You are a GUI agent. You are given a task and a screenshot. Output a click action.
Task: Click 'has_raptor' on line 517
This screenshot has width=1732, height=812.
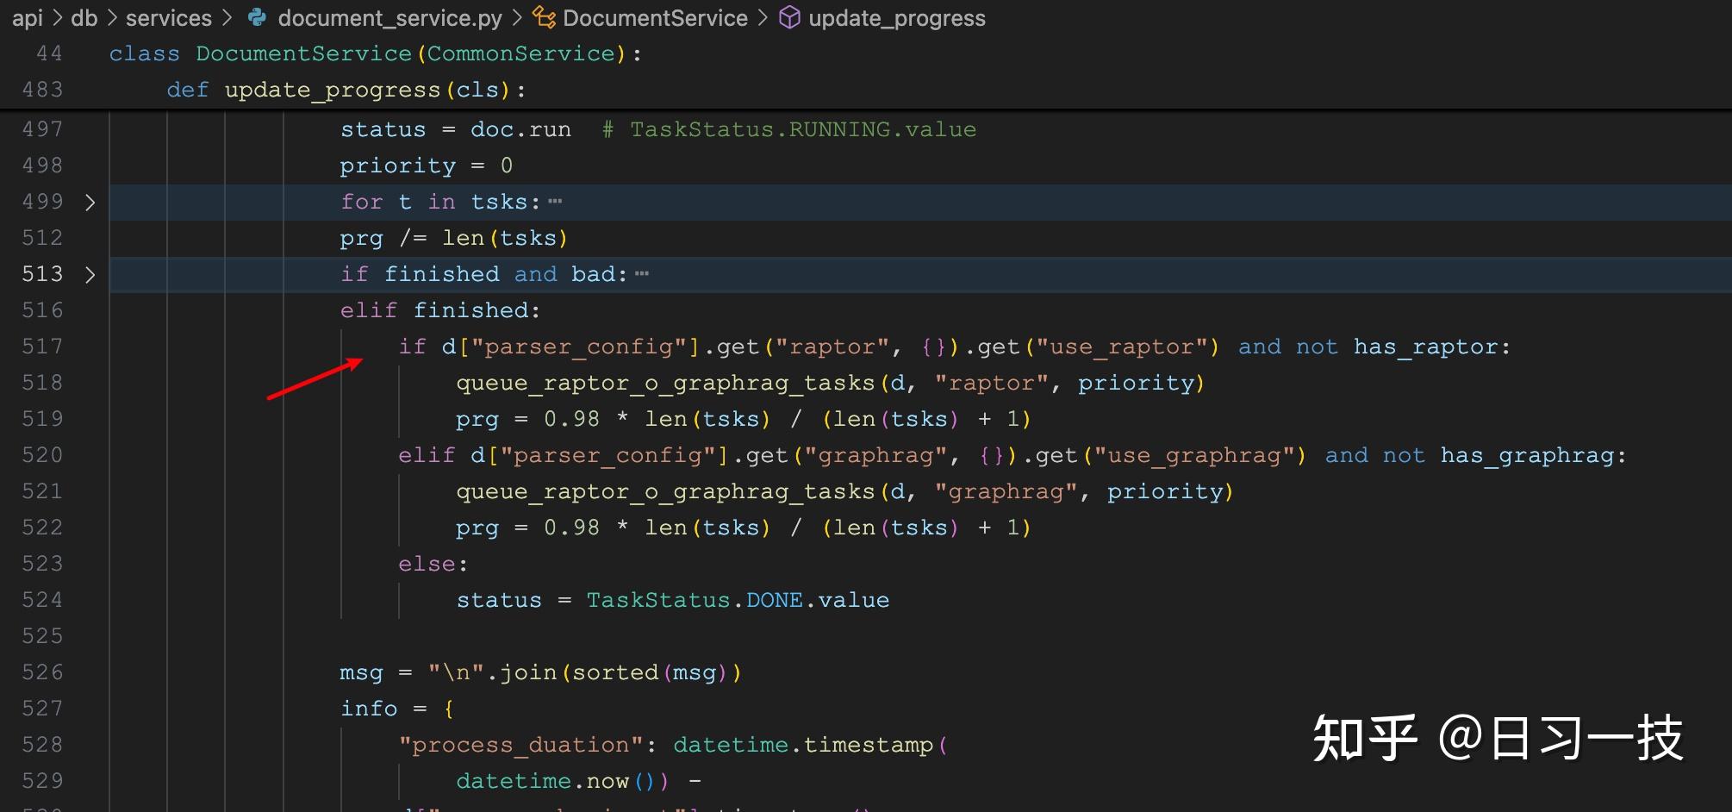[1425, 347]
